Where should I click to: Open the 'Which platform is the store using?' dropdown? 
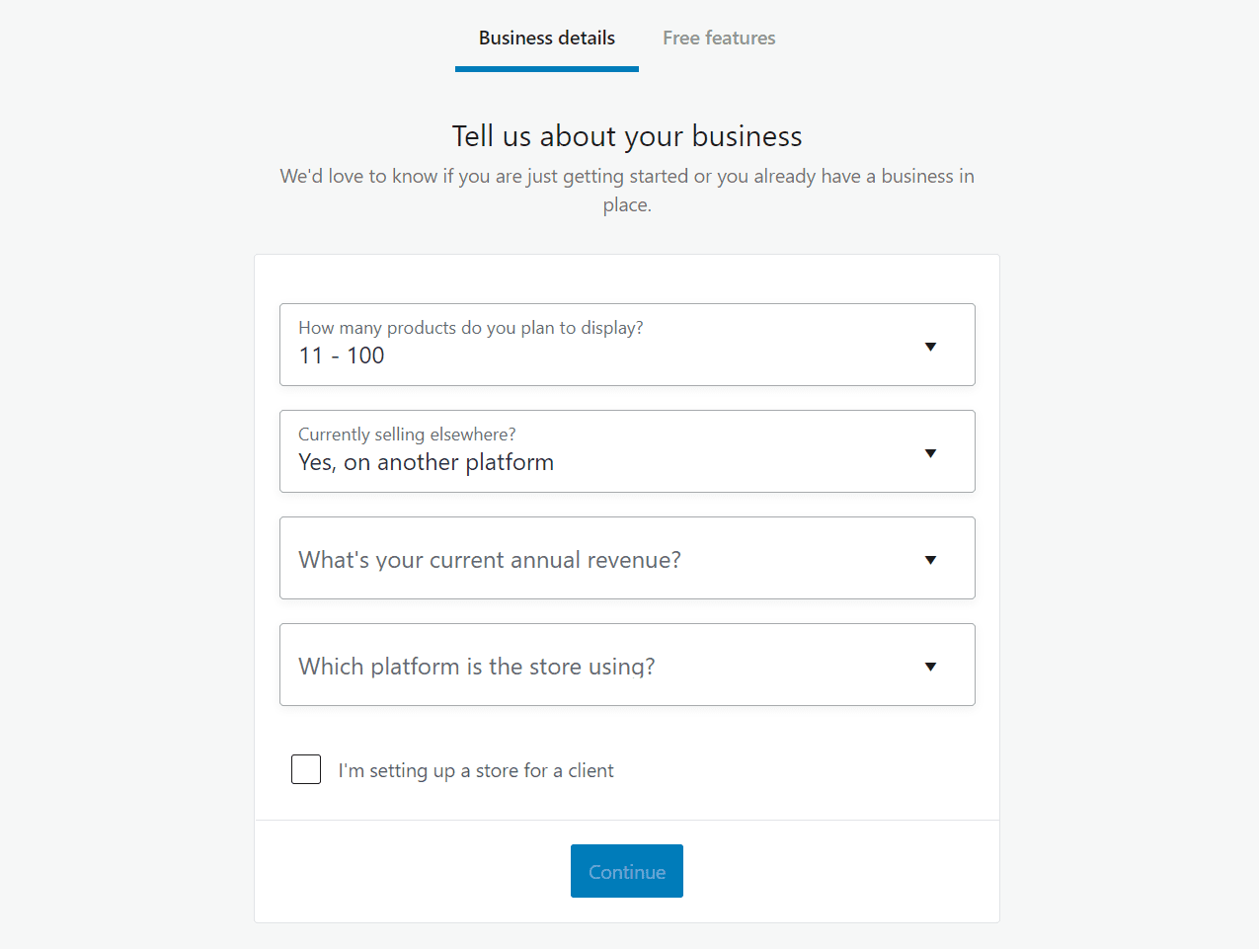(627, 664)
